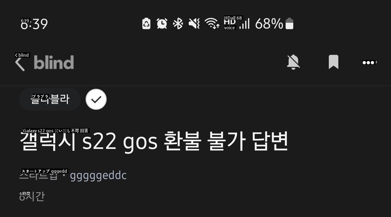
Task: Tap the Bluetooth status icon
Action: tap(178, 24)
